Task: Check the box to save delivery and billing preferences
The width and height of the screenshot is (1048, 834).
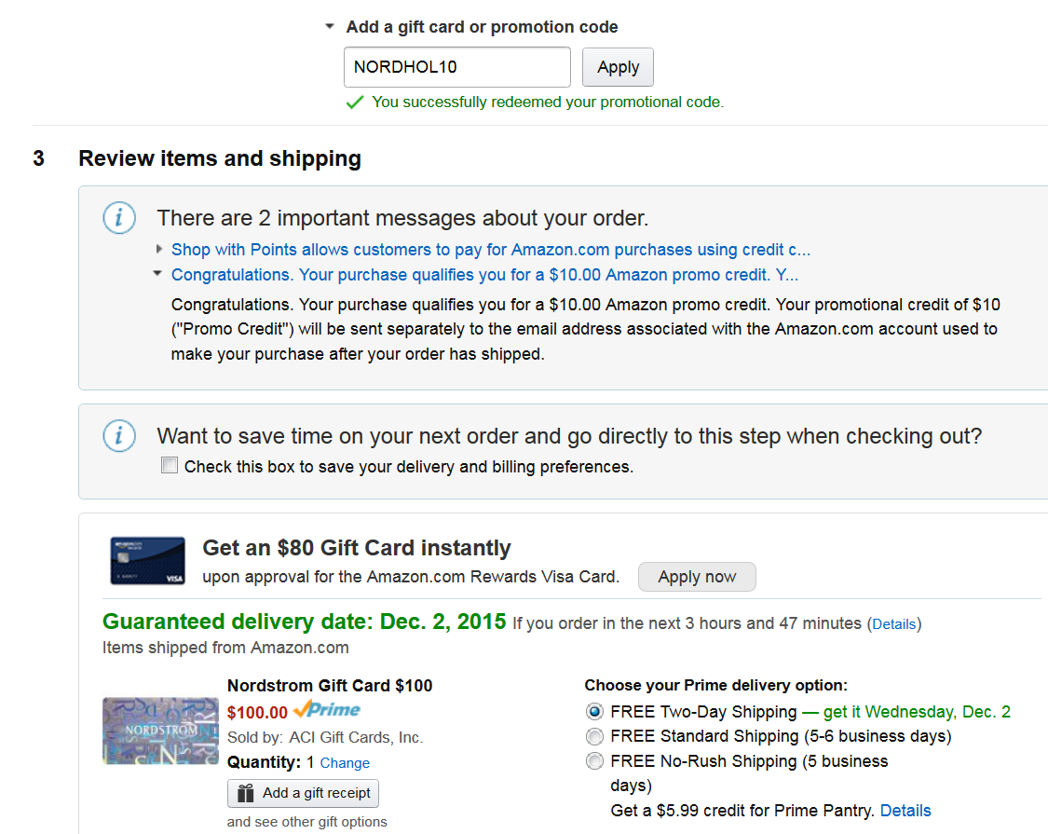Action: click(170, 466)
